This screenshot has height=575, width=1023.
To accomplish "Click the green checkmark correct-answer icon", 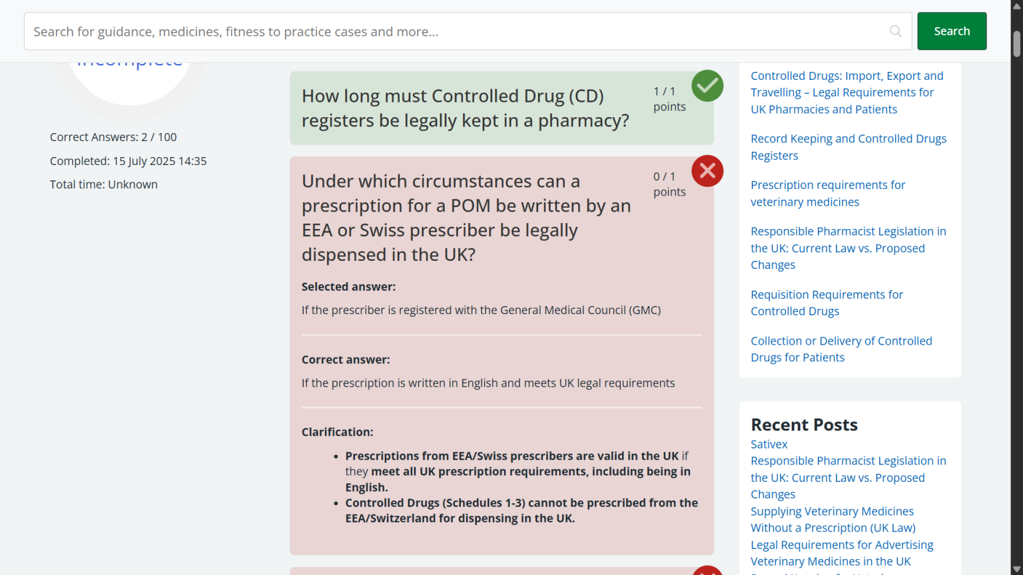I will (707, 86).
